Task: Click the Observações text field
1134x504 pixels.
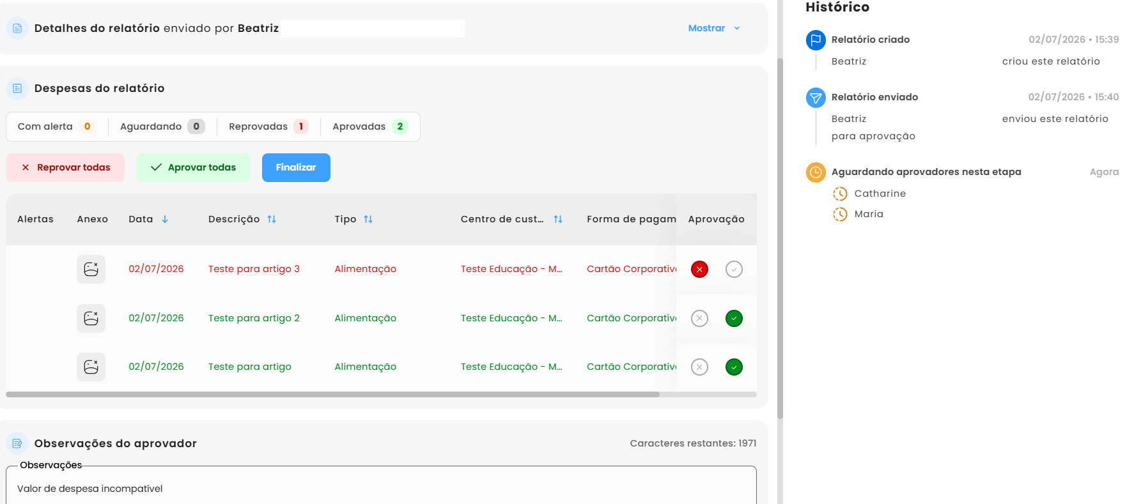Action: pyautogui.click(x=381, y=485)
